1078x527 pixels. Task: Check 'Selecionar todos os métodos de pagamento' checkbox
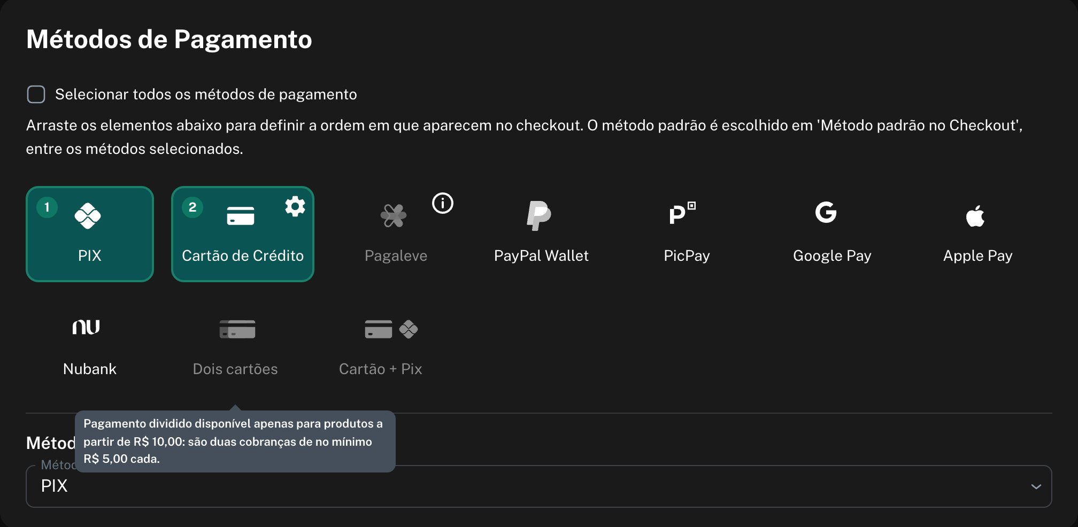click(x=36, y=95)
